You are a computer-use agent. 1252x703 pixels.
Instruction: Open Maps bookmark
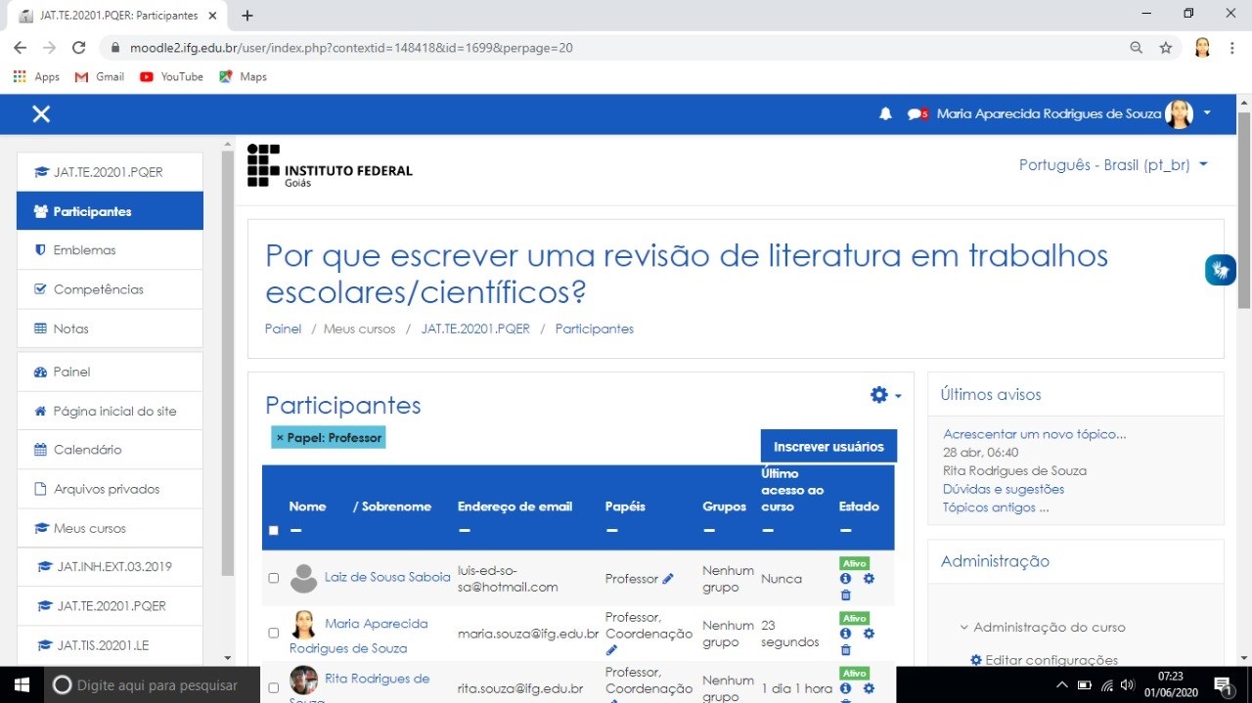click(x=243, y=76)
